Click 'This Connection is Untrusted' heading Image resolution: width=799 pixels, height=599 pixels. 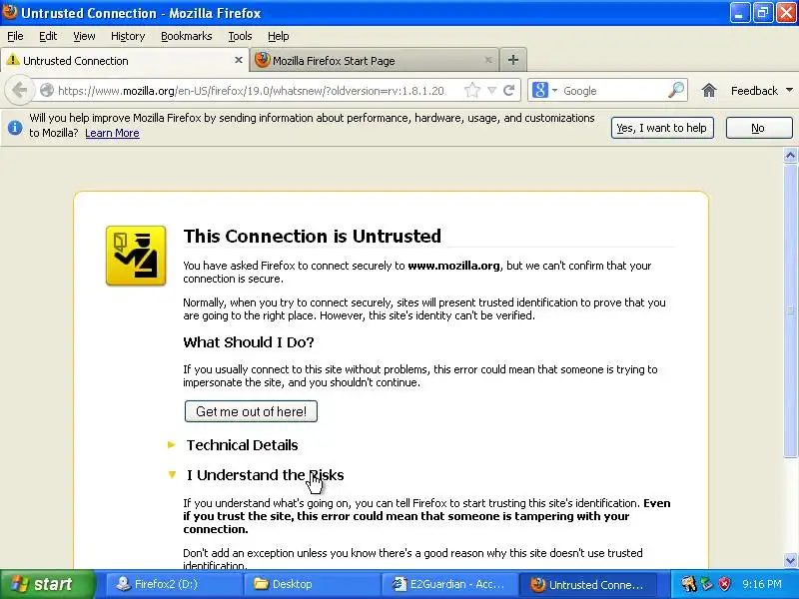(x=313, y=237)
